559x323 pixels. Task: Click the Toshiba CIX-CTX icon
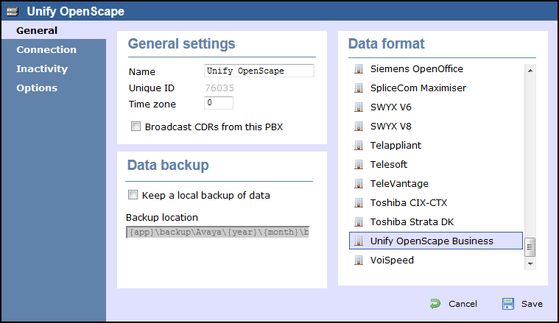pos(359,202)
